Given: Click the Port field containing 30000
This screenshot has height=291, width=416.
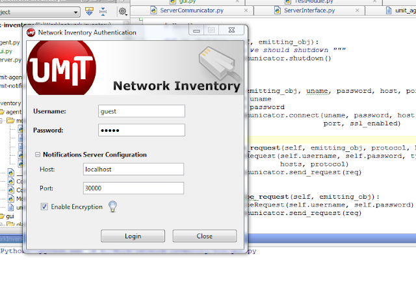Looking at the screenshot, I should coord(133,188).
